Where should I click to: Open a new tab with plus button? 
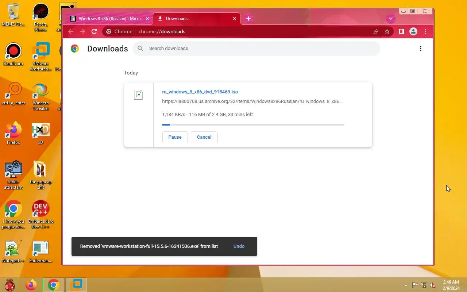(248, 19)
